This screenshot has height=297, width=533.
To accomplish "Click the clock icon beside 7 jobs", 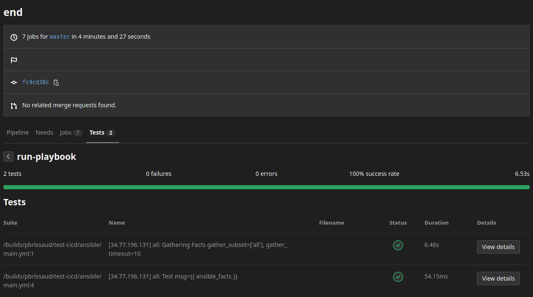I will [x=14, y=37].
